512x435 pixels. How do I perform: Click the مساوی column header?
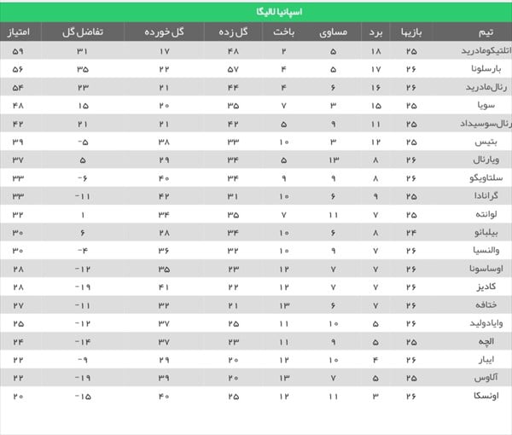click(x=333, y=32)
